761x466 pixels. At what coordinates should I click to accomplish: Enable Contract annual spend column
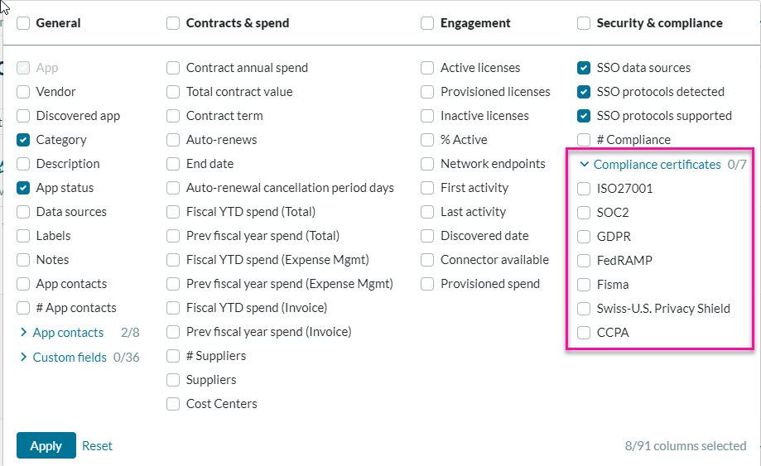pos(173,68)
